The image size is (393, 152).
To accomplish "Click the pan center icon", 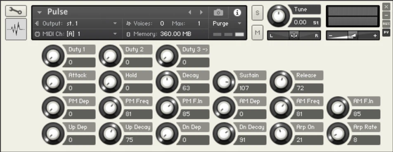I will tap(294, 35).
